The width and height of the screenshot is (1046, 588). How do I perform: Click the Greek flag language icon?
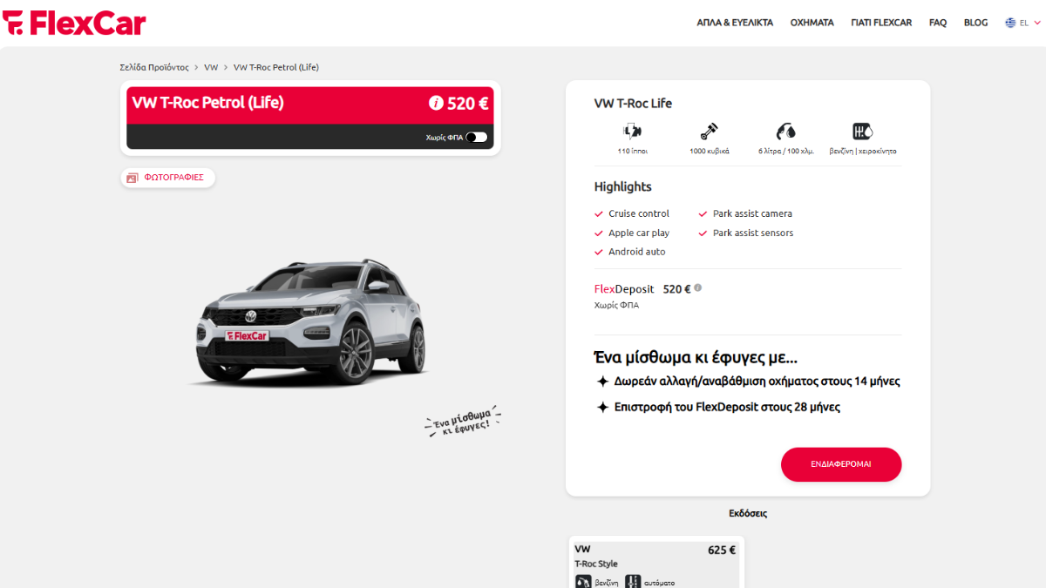pyautogui.click(x=1010, y=23)
